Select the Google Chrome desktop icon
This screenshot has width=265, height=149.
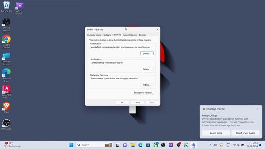pos(6,41)
